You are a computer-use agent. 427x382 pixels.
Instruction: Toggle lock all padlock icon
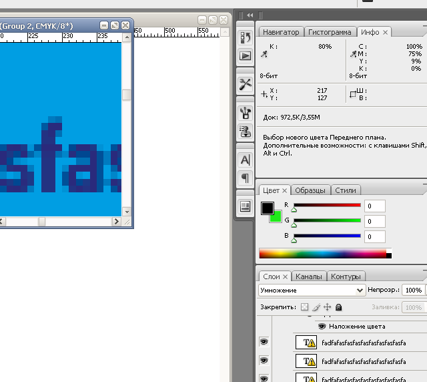point(338,307)
